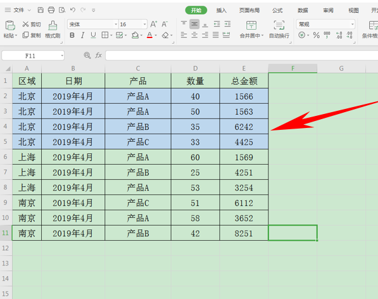Click the percent style icon
This screenshot has height=299, width=378.
[316, 35]
